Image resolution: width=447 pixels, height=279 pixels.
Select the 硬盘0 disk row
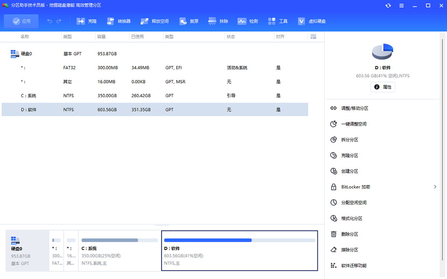coord(155,54)
